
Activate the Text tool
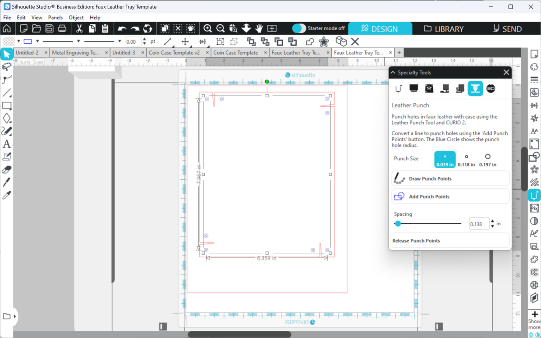click(x=7, y=144)
